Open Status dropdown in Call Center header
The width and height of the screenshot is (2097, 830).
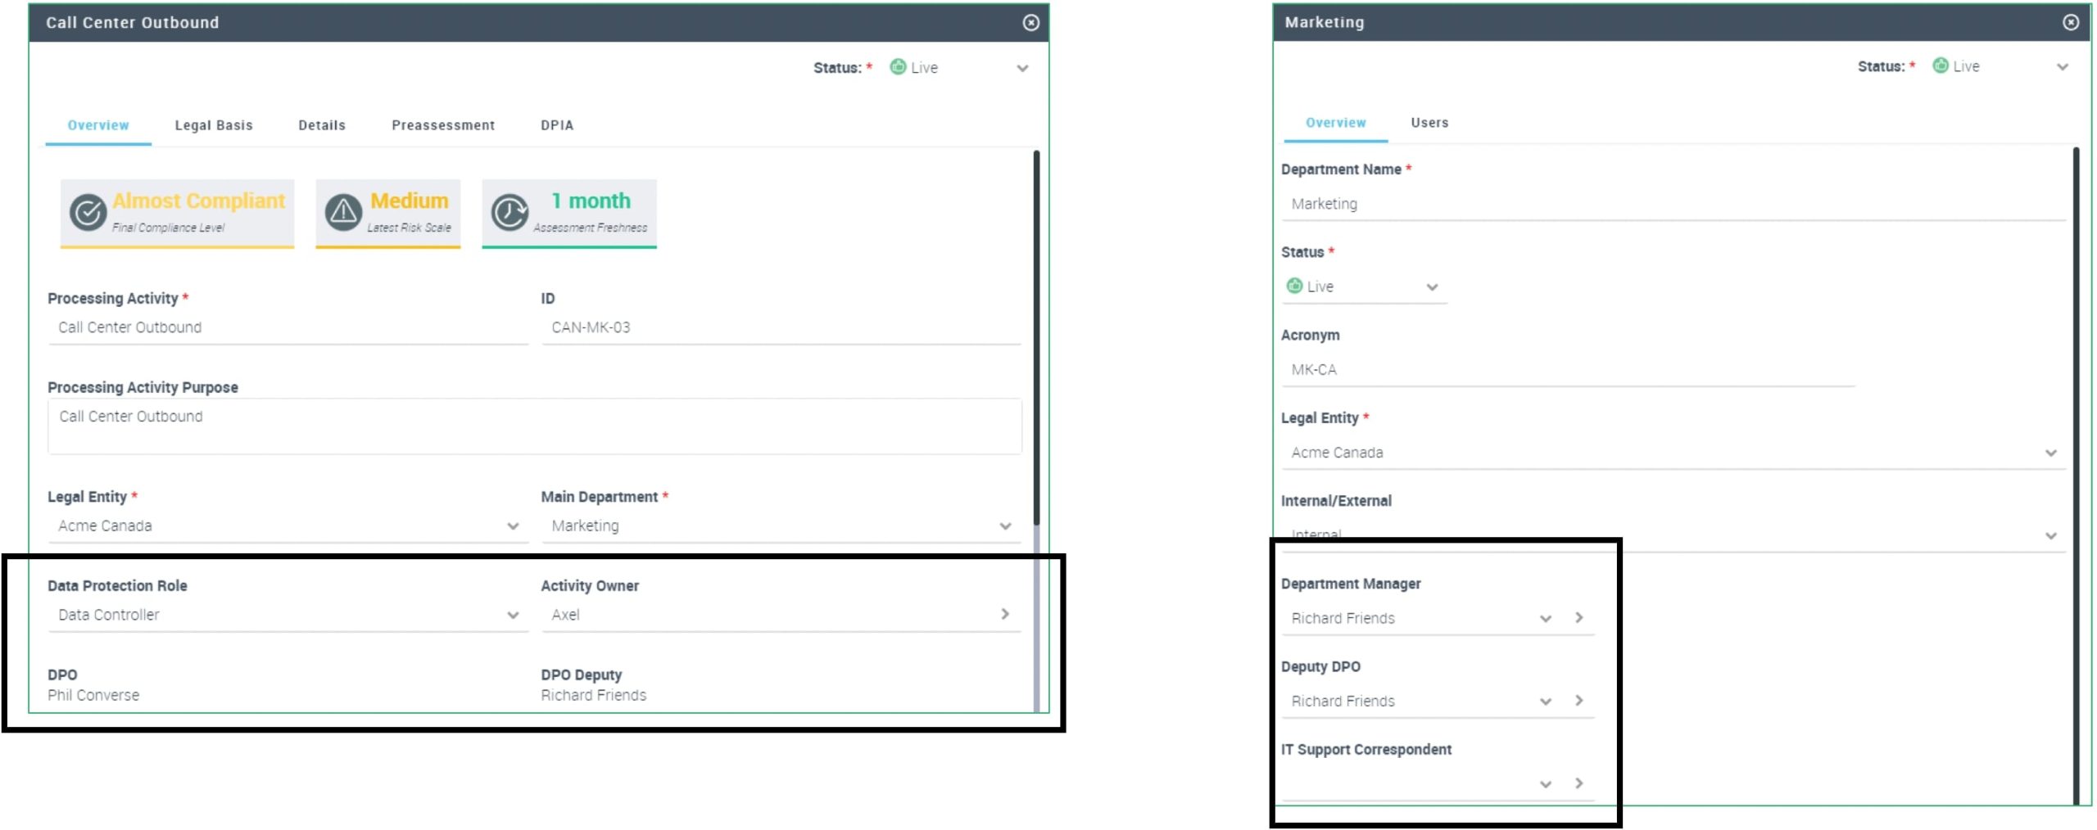click(1022, 68)
